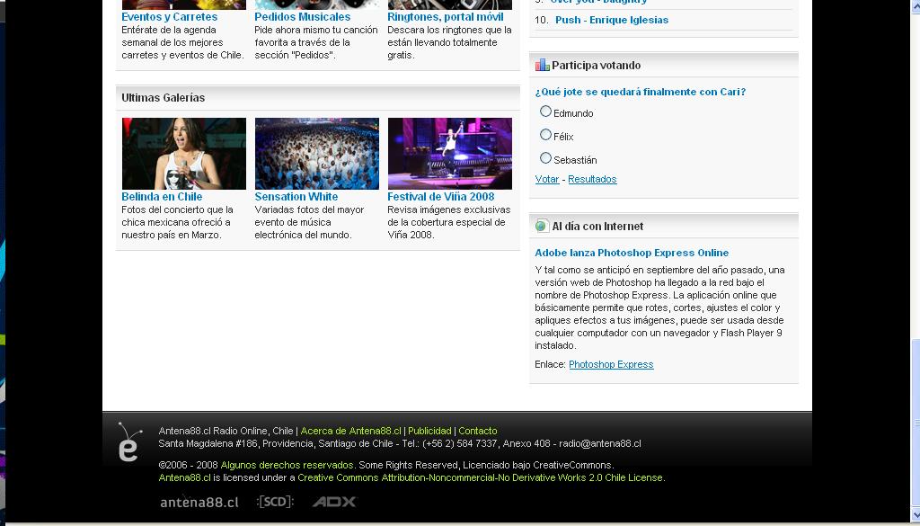Select the Edmundo poll option
Screen dimensions: 920x526
(545, 111)
